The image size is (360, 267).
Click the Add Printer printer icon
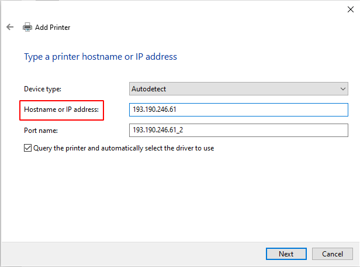point(27,27)
